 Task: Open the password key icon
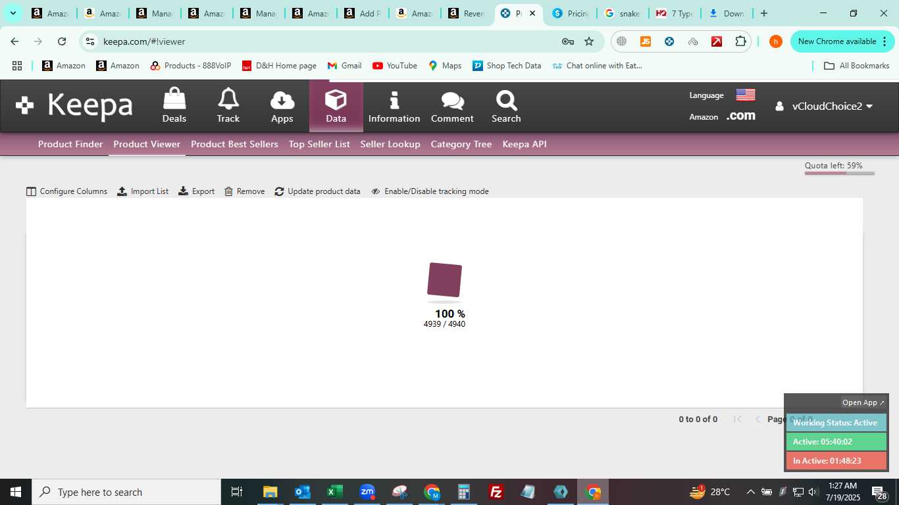(x=567, y=41)
